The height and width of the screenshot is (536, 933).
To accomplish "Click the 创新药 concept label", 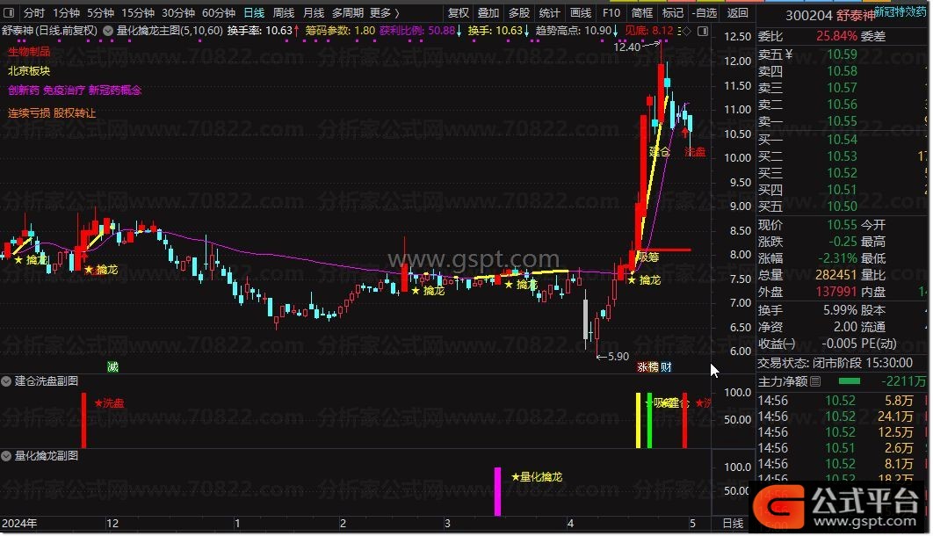I will point(24,91).
